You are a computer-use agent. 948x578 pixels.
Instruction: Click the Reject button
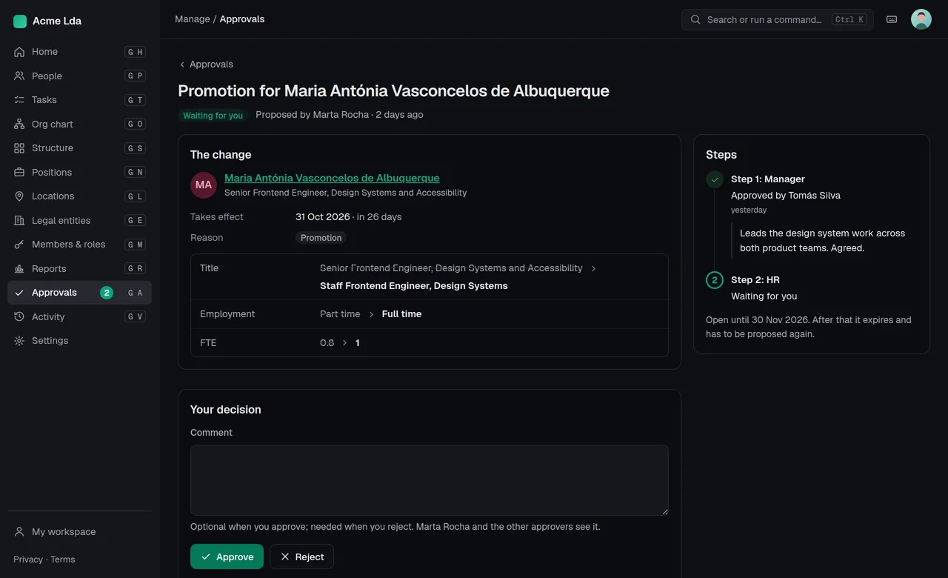click(x=301, y=557)
